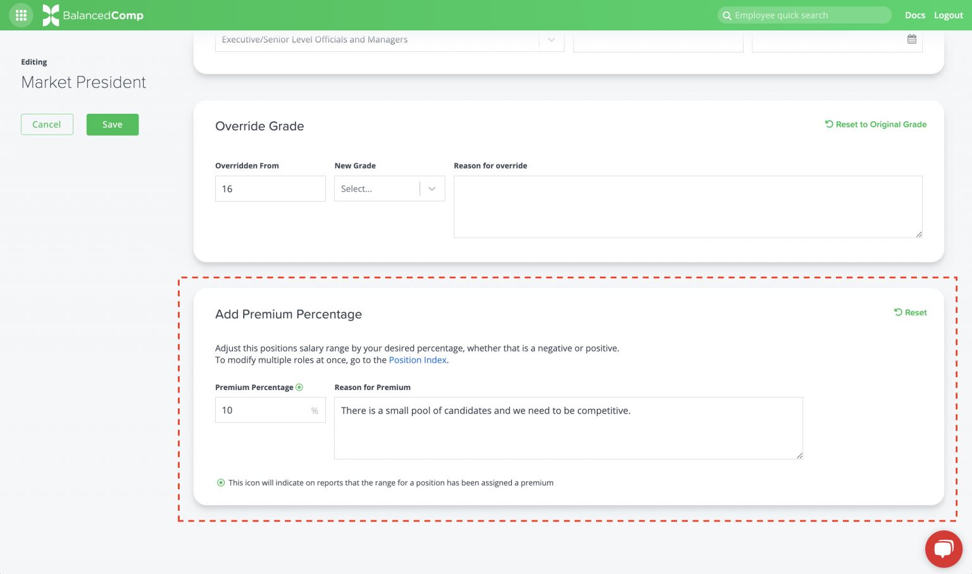This screenshot has width=972, height=574.
Task: Click the premium icon in the footnote legend
Action: 221,483
